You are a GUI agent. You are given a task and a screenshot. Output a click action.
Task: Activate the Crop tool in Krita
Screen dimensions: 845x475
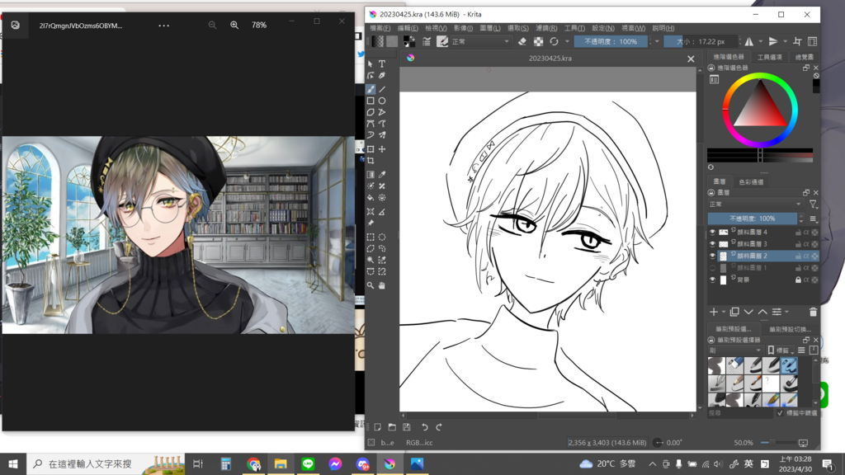pos(371,161)
